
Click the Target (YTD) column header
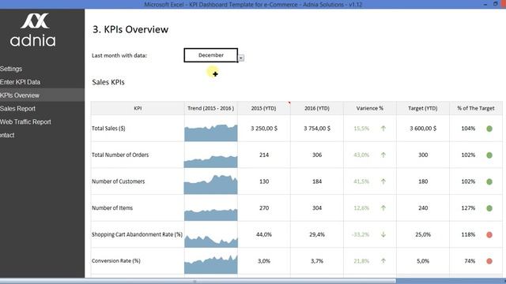point(423,108)
